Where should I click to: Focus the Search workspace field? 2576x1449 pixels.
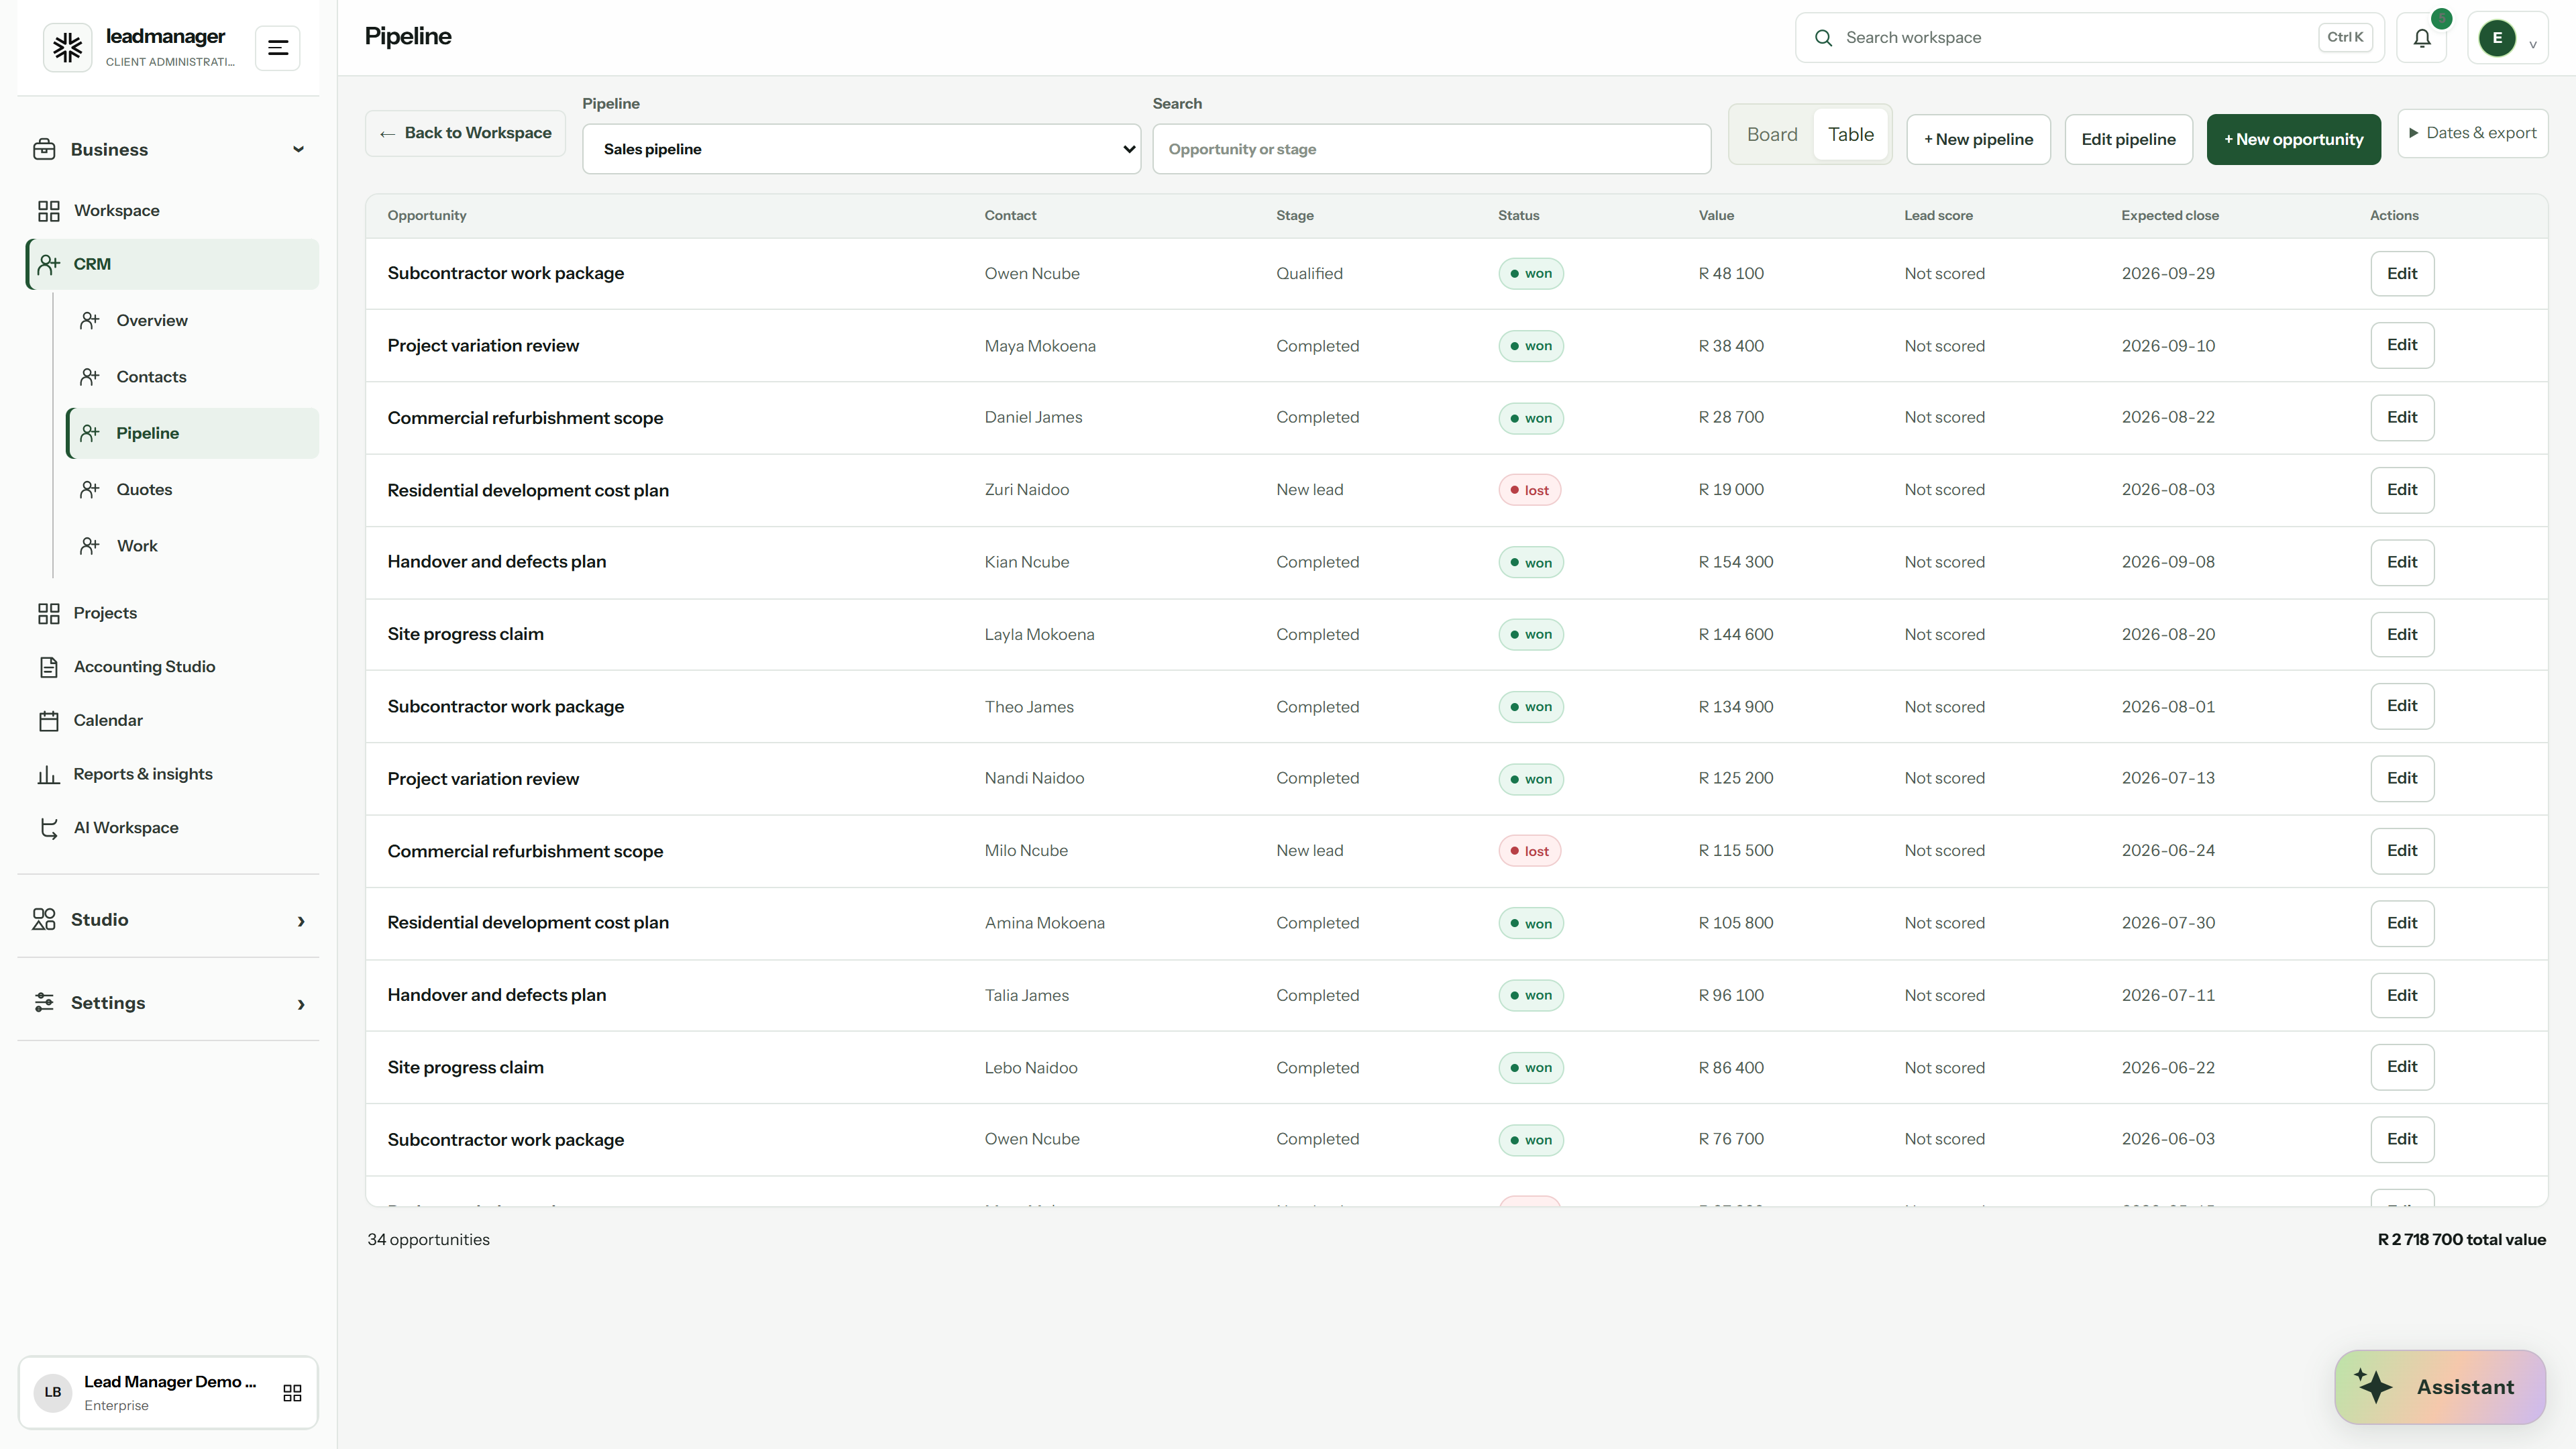pos(2089,38)
